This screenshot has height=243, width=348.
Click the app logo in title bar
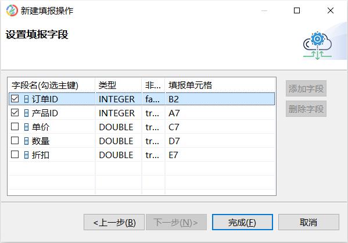[12, 10]
